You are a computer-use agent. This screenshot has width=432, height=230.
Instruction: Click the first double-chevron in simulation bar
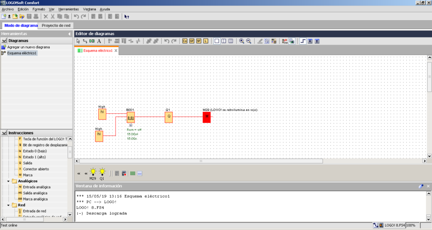point(79,174)
